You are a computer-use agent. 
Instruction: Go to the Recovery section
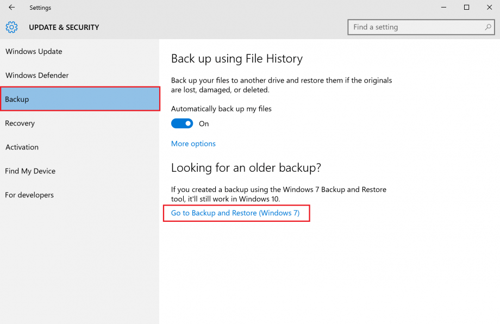click(x=20, y=123)
